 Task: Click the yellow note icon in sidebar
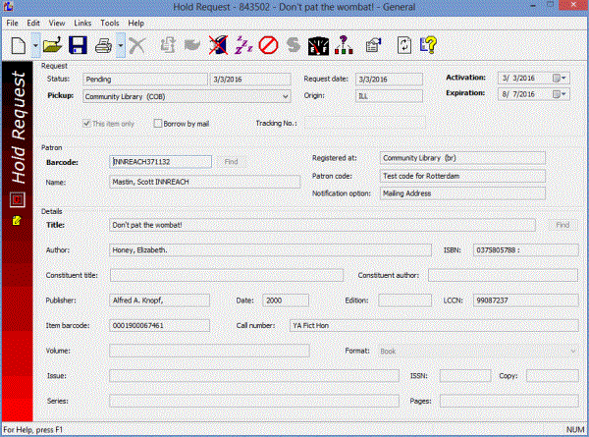16,221
